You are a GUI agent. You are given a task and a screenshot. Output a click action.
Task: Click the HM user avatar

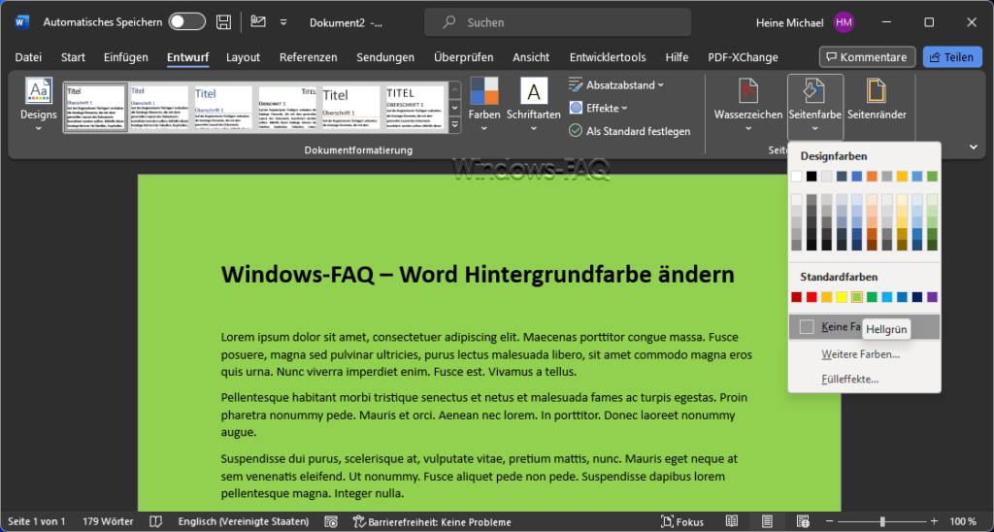click(844, 22)
